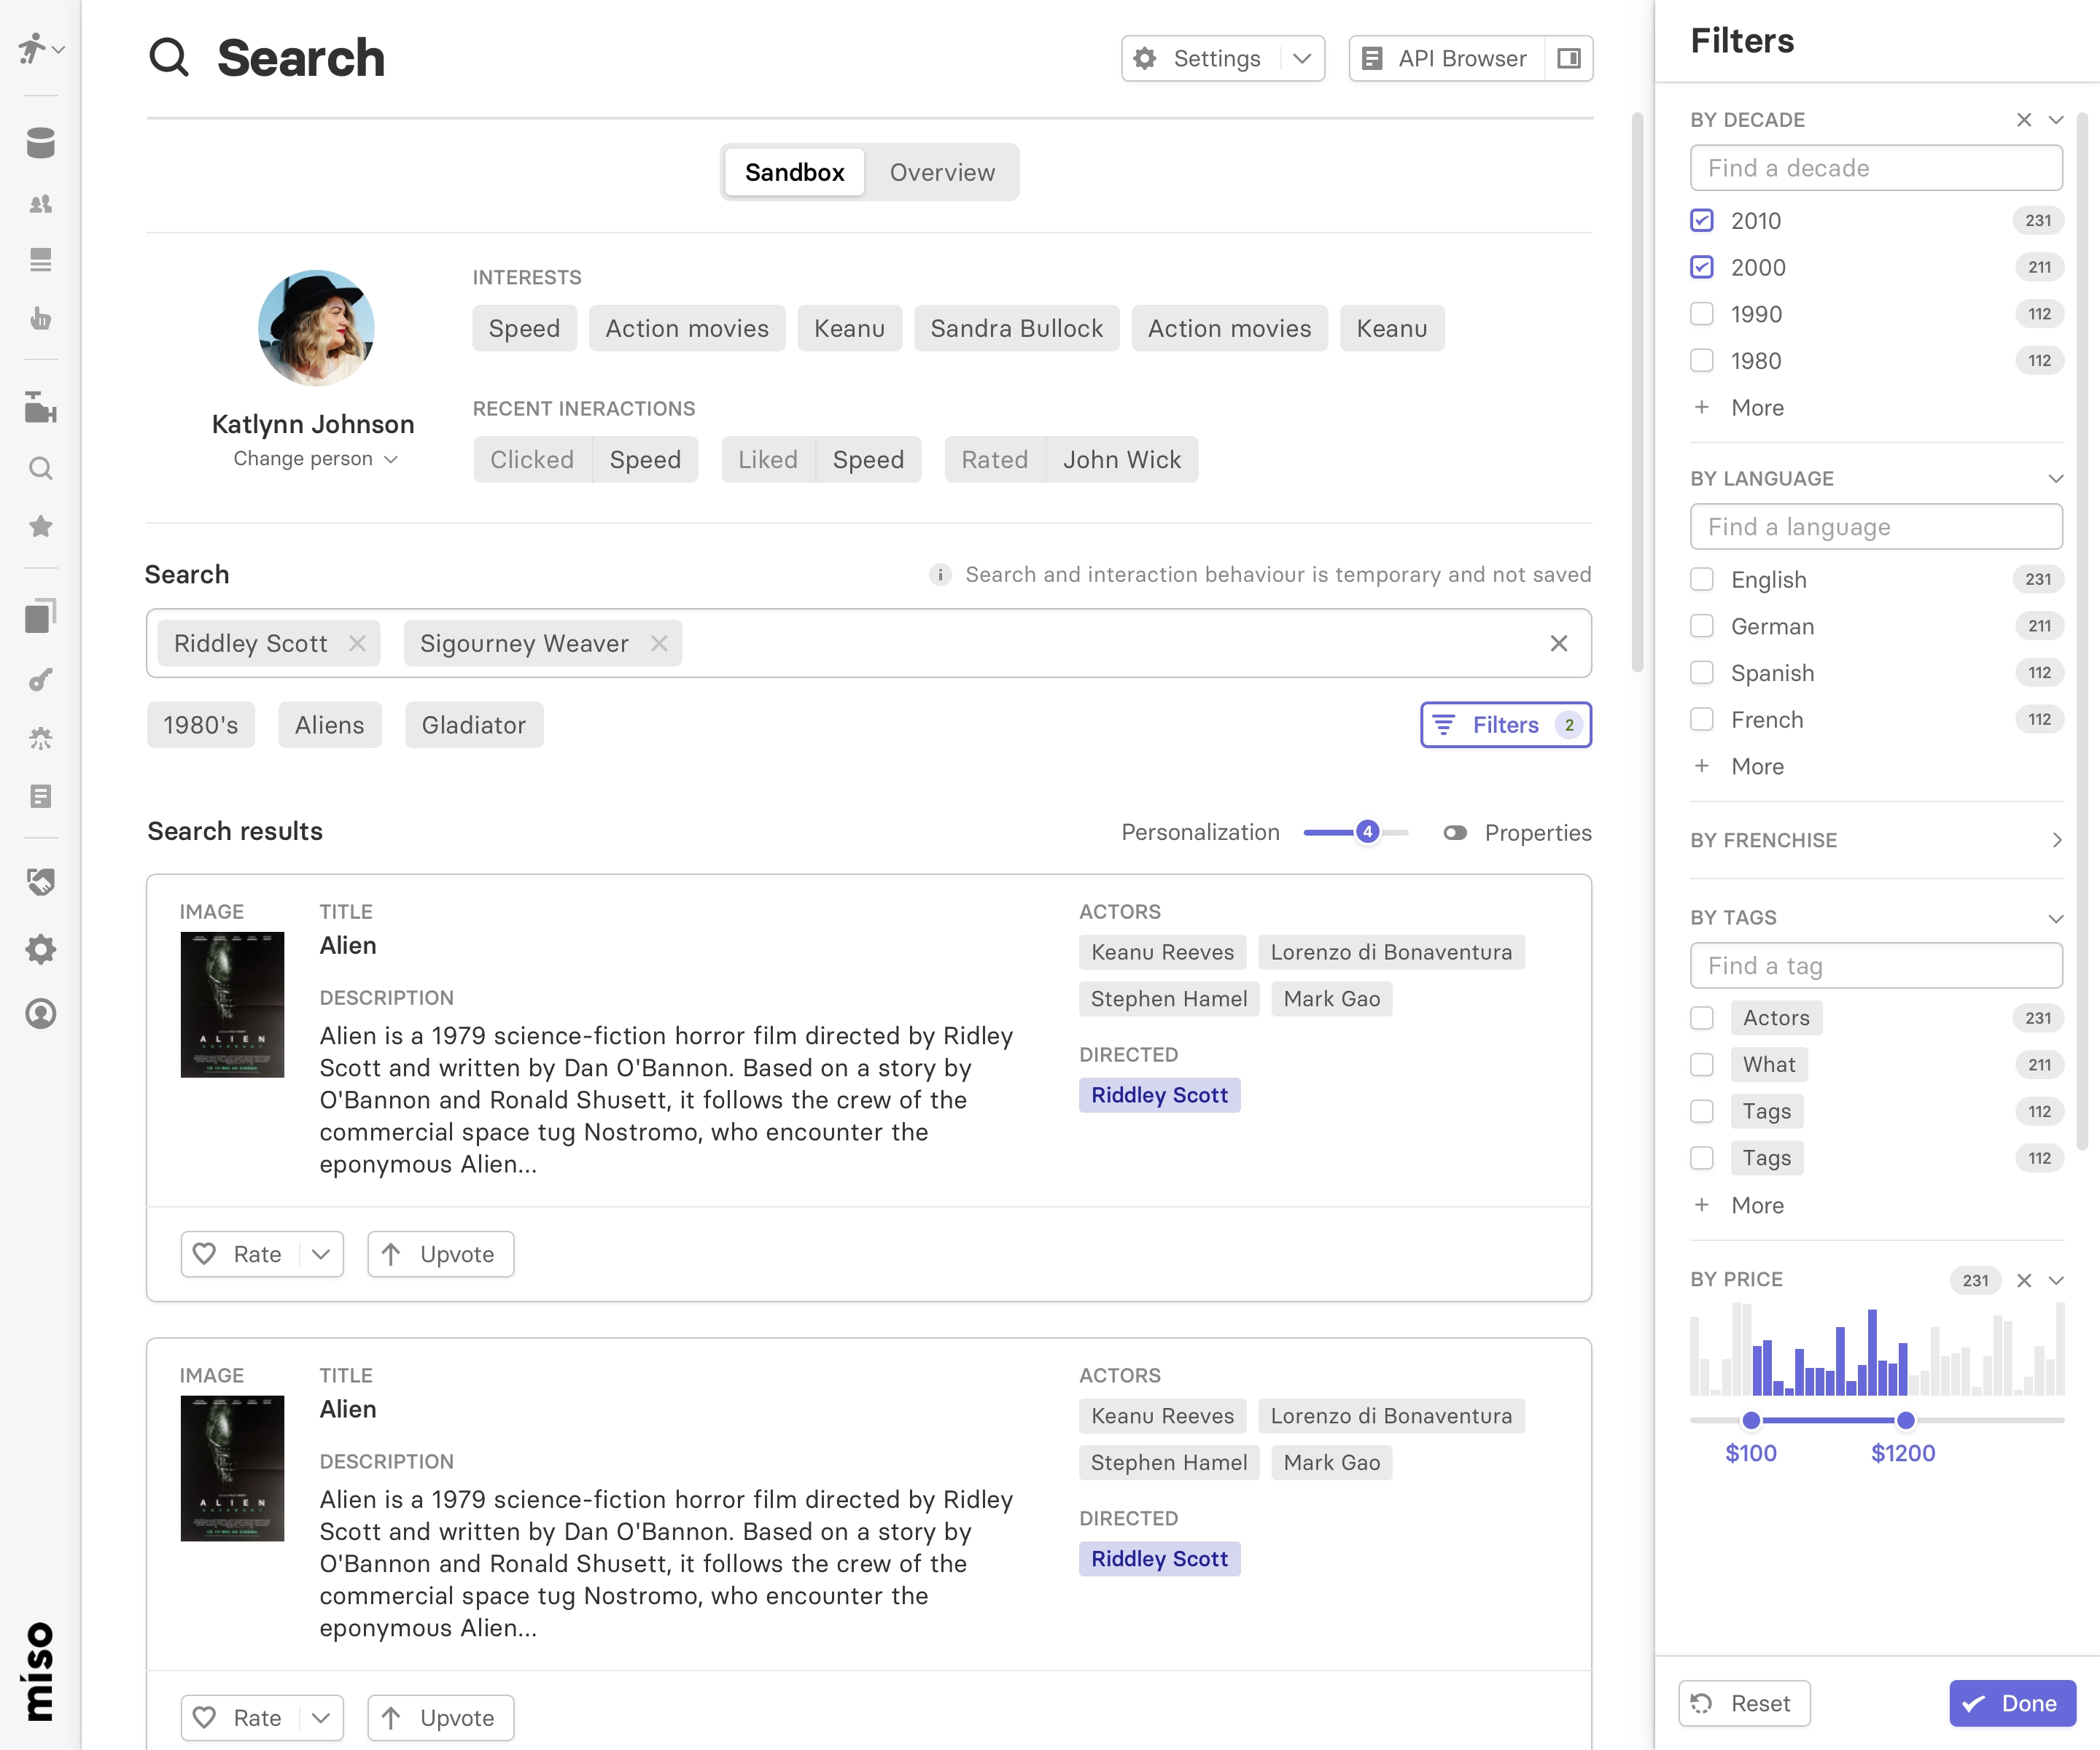The height and width of the screenshot is (1750, 2100).
Task: Open the handshake icon in sidebar
Action: point(40,882)
